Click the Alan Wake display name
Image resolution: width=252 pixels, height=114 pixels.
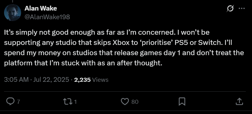[x=41, y=8]
